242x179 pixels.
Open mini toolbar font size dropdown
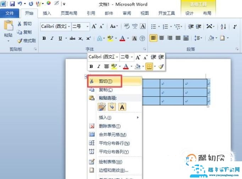click(x=132, y=57)
